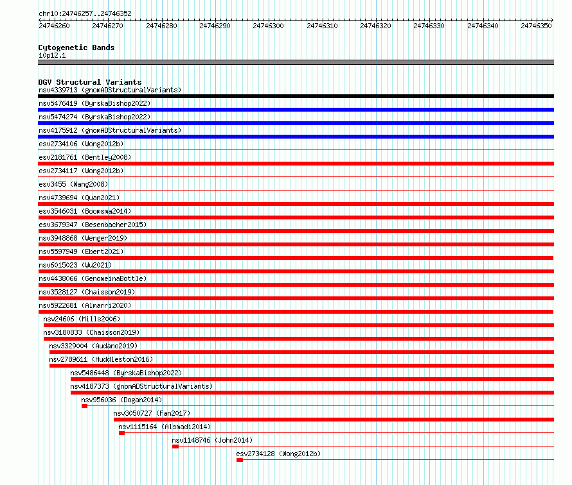The image size is (572, 485).
Task: Select variant esv2181761 (Bentley2008)
Action: pyautogui.click(x=85, y=157)
